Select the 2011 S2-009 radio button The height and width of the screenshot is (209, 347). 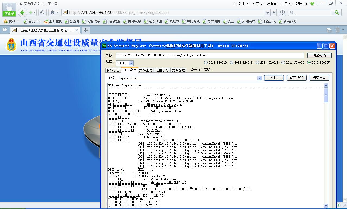tap(283, 63)
